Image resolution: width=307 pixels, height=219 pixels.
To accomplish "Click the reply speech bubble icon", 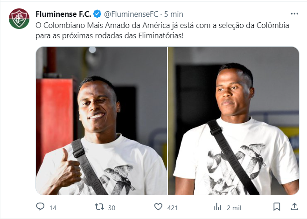I will [40, 207].
